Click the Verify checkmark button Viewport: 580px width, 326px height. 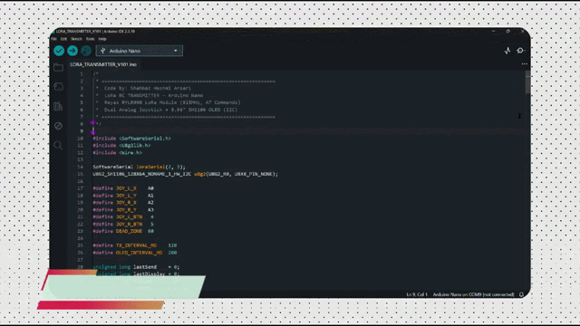(x=59, y=51)
